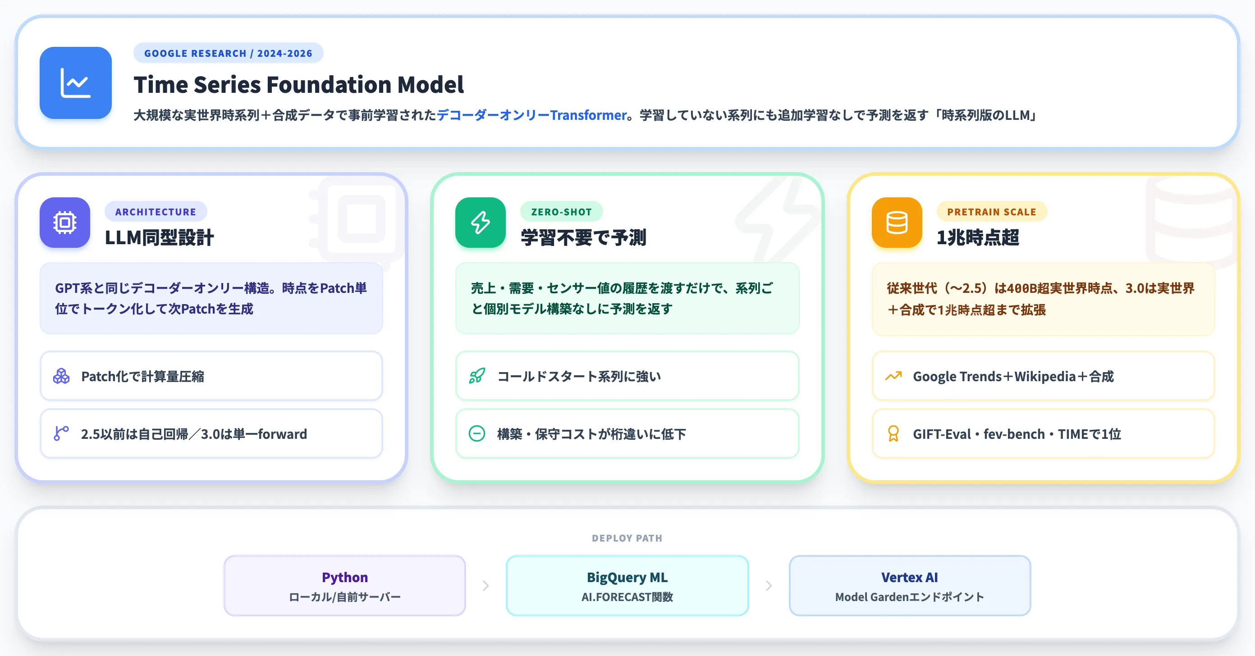Screen dimensions: 1255x656
Task: Click the PRETRAIN SCALE tag label
Action: pos(991,212)
